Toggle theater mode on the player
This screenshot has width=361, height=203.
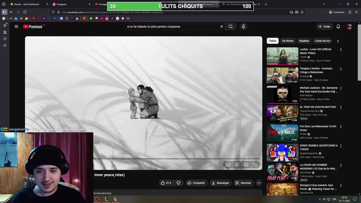point(246,165)
